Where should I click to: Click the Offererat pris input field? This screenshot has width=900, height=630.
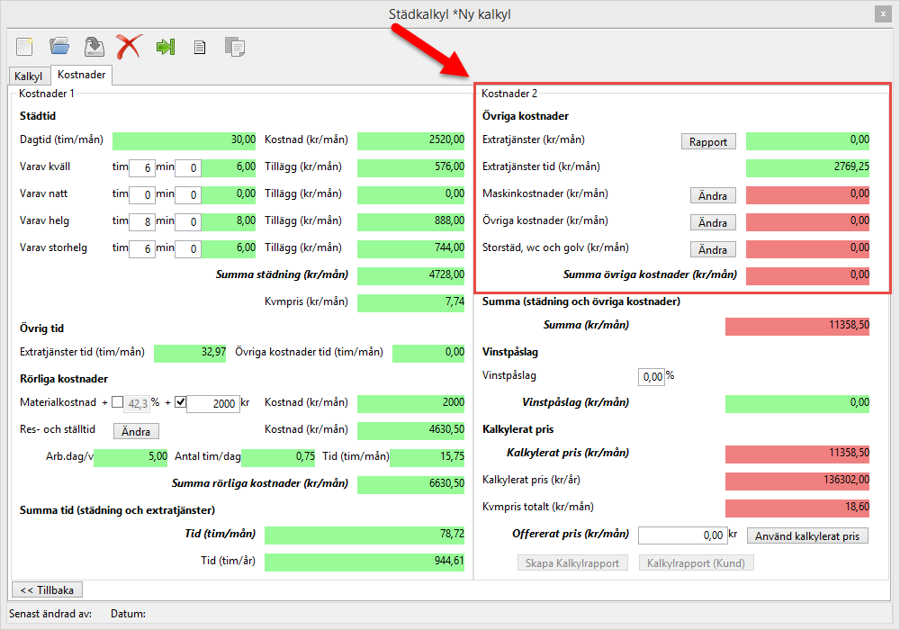(681, 535)
